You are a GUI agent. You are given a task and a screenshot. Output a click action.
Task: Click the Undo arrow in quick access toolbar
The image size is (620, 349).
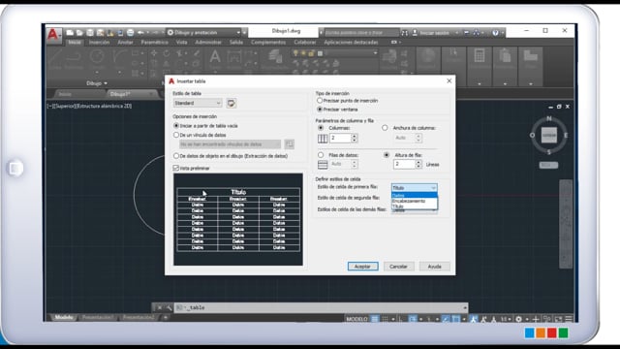pos(140,33)
